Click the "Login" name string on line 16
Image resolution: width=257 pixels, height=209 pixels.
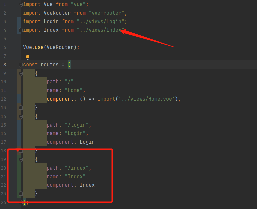click(x=75, y=133)
